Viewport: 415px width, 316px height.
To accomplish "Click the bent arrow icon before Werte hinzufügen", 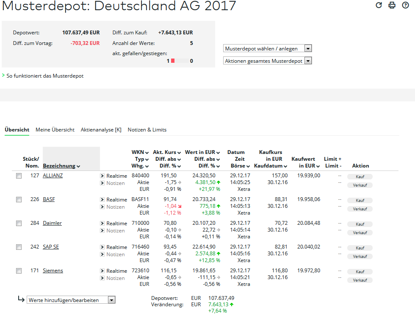I will pyautogui.click(x=21, y=299).
